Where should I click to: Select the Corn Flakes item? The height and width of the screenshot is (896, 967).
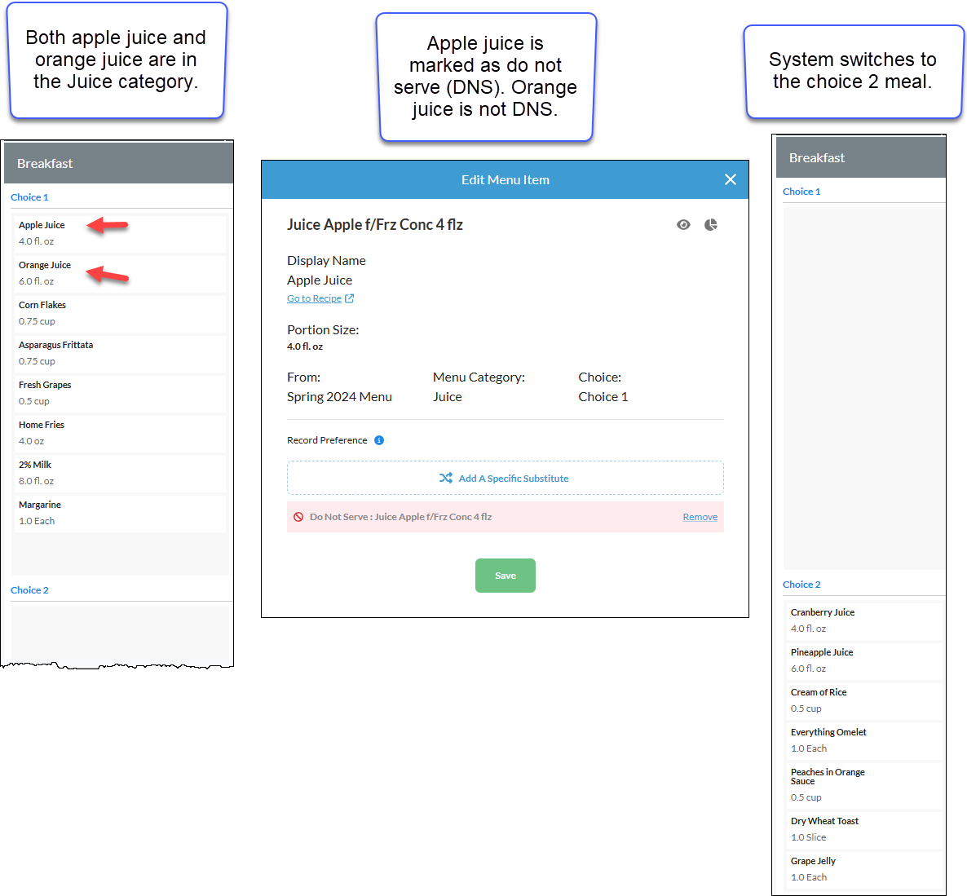coord(120,313)
